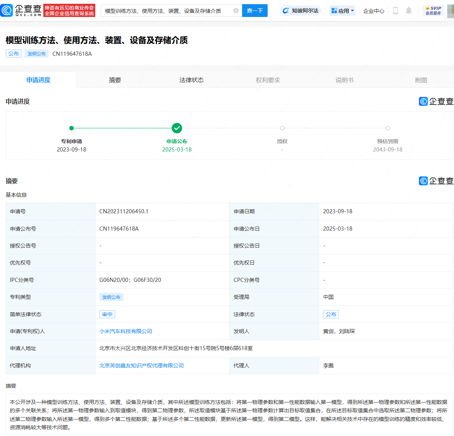Screen dimensions: 454x436
Task: Click the 申请人地址 row label
Action: pyautogui.click(x=23, y=348)
